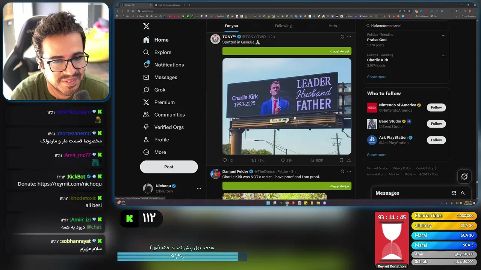
Task: Bookmark this page with the star icon
Action: [409, 11]
